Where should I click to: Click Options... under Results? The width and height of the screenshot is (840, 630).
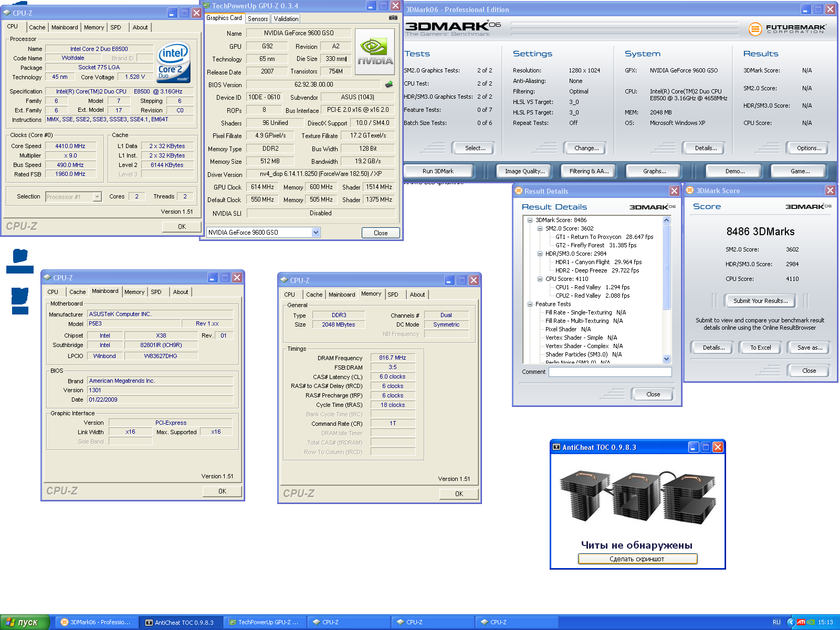click(808, 148)
